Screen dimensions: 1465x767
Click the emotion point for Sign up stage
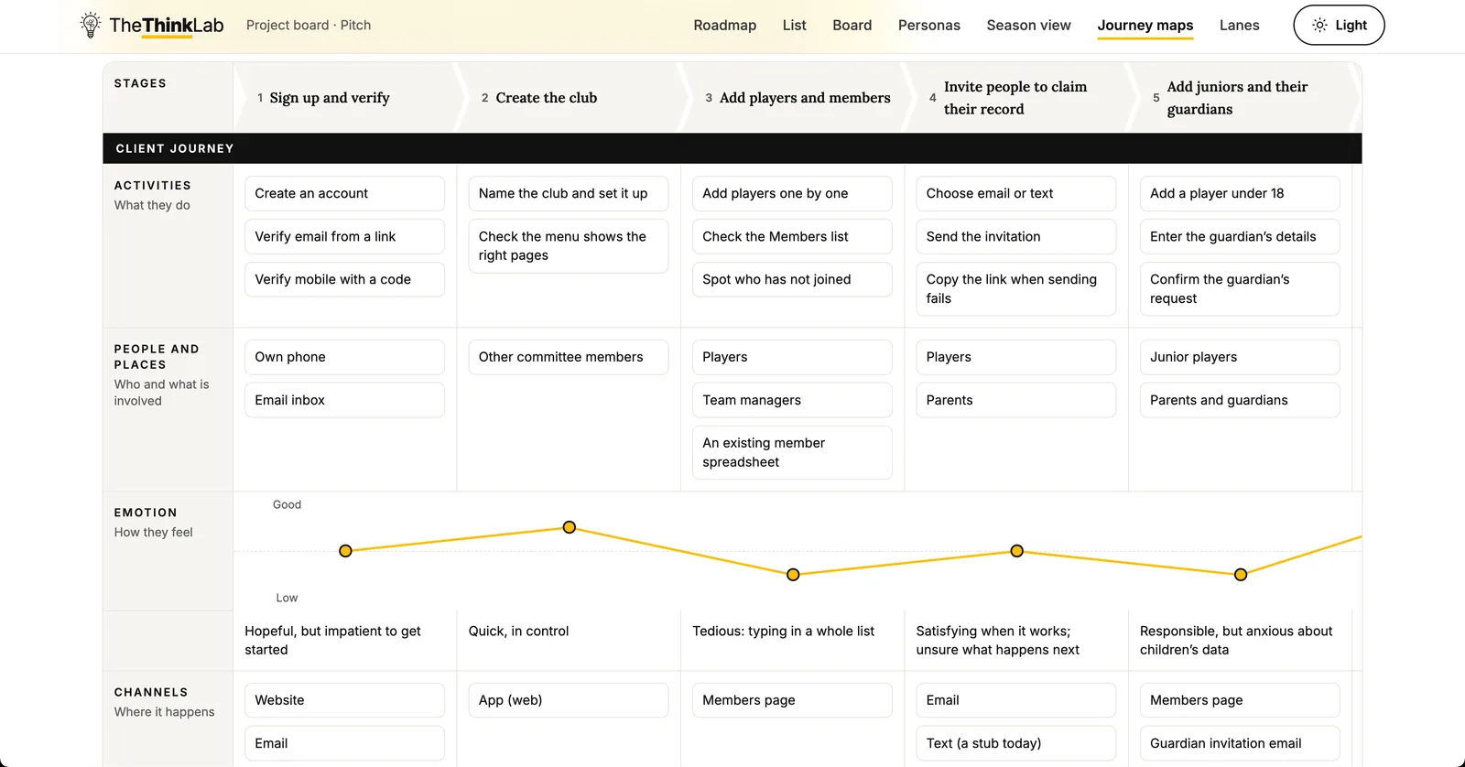tap(345, 551)
